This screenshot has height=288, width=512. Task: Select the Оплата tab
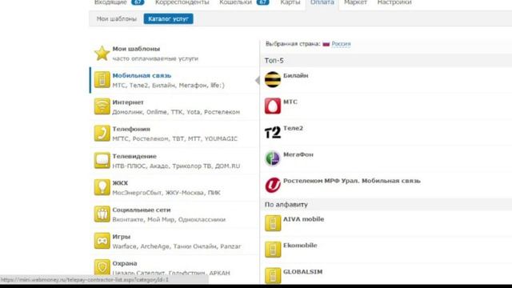[x=322, y=2]
